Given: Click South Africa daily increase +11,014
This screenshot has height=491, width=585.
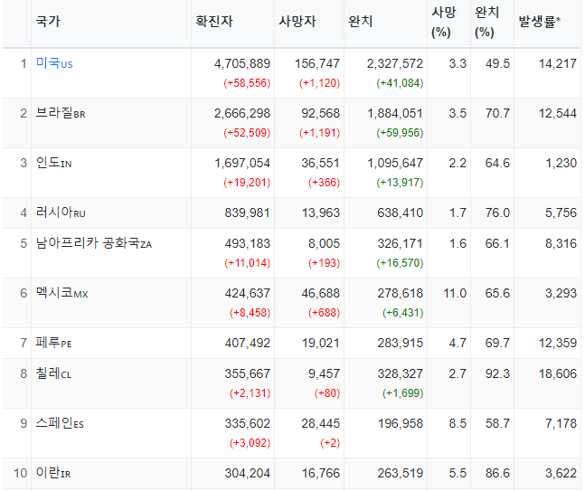Looking at the screenshot, I should point(248,263).
